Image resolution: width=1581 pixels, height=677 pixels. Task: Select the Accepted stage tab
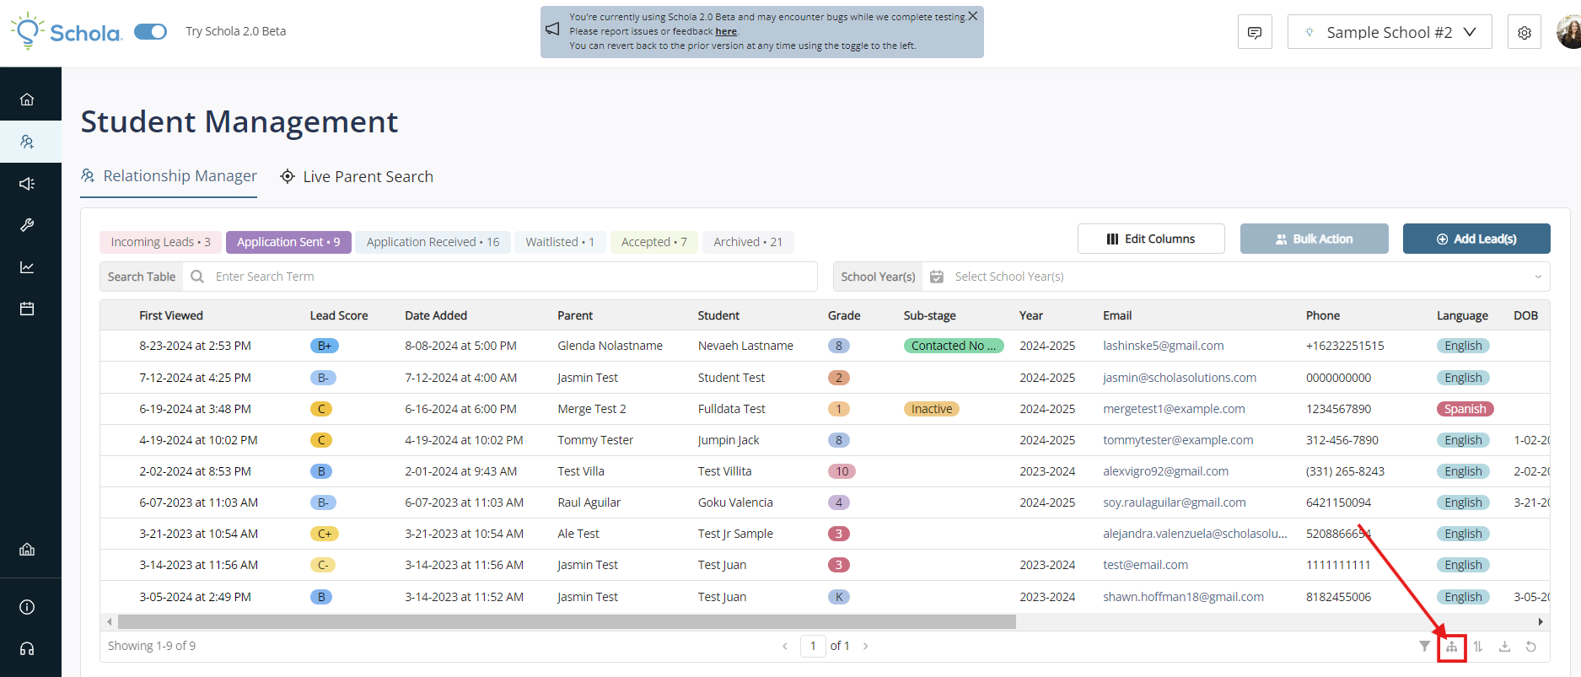[x=653, y=242]
